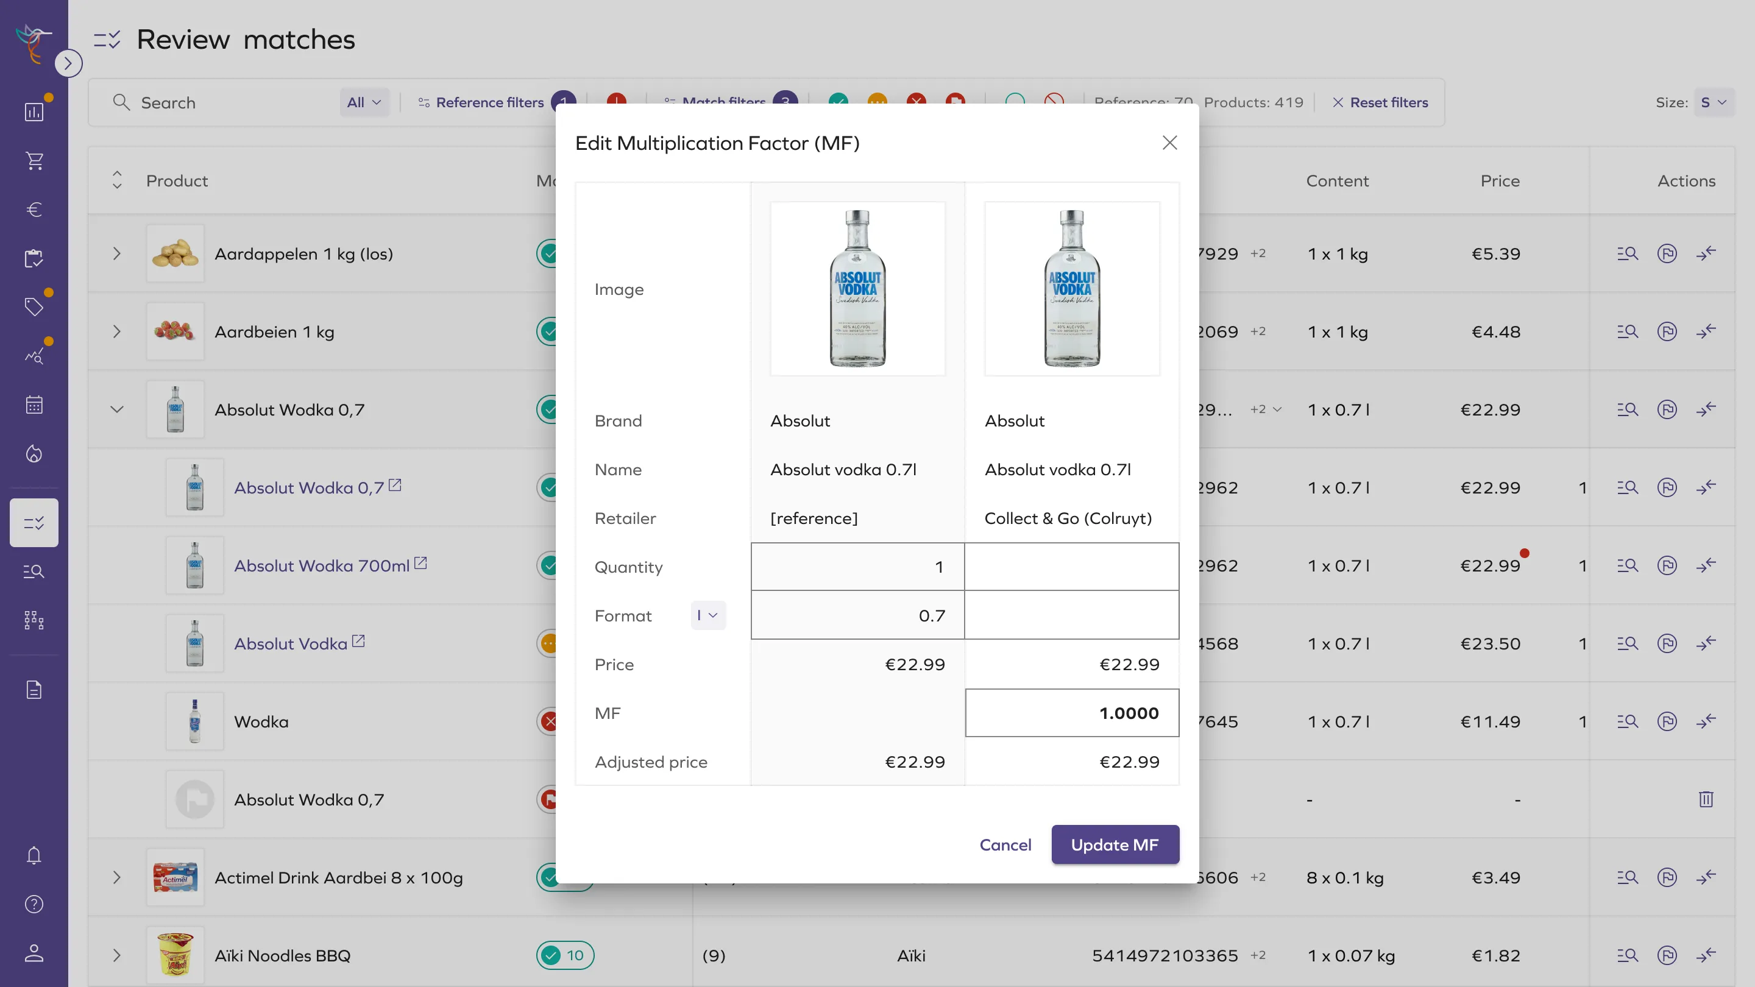1755x987 pixels.
Task: Edit the reference Format value field
Action: 857,615
